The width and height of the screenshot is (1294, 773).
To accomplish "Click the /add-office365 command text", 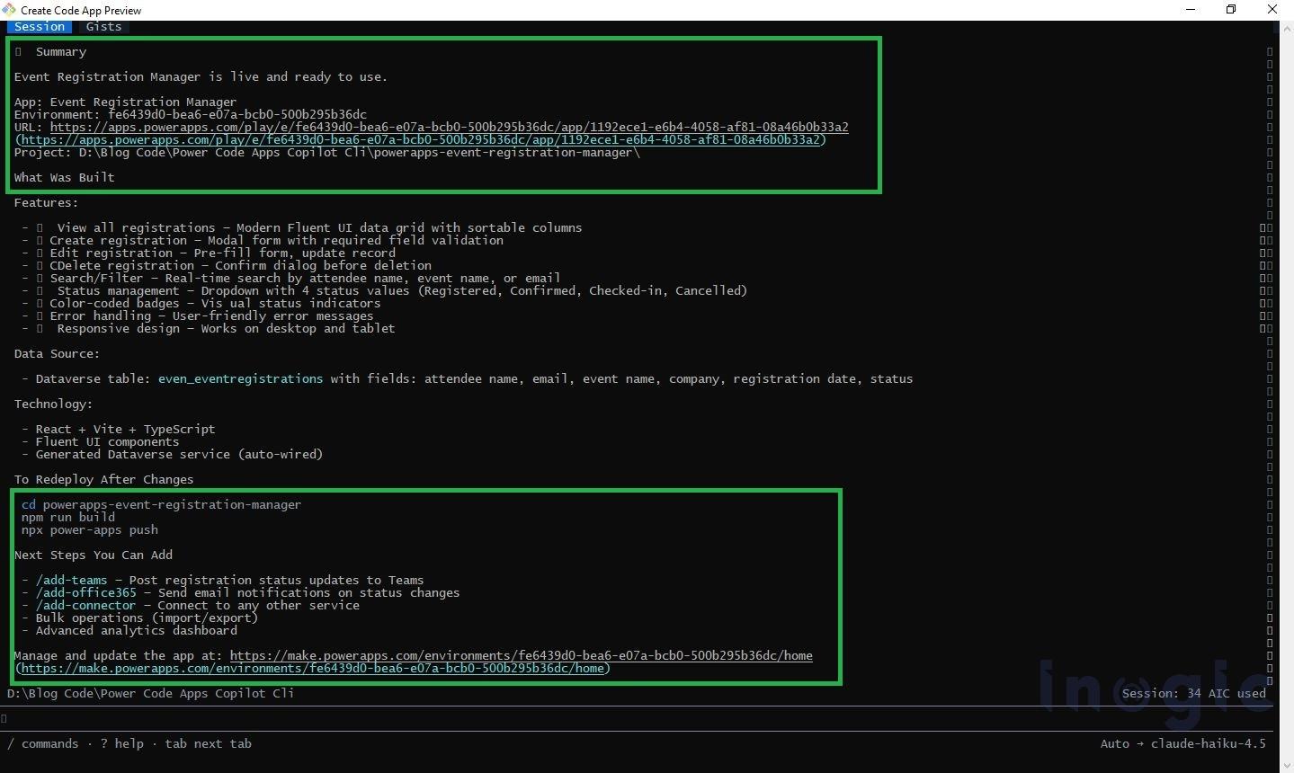I will click(85, 592).
